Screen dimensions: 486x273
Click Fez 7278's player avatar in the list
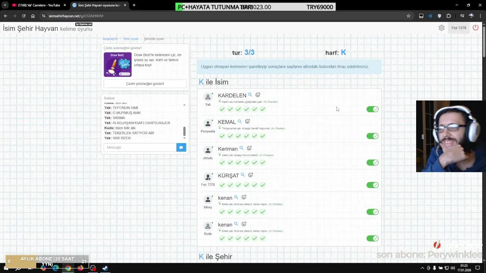(x=208, y=177)
